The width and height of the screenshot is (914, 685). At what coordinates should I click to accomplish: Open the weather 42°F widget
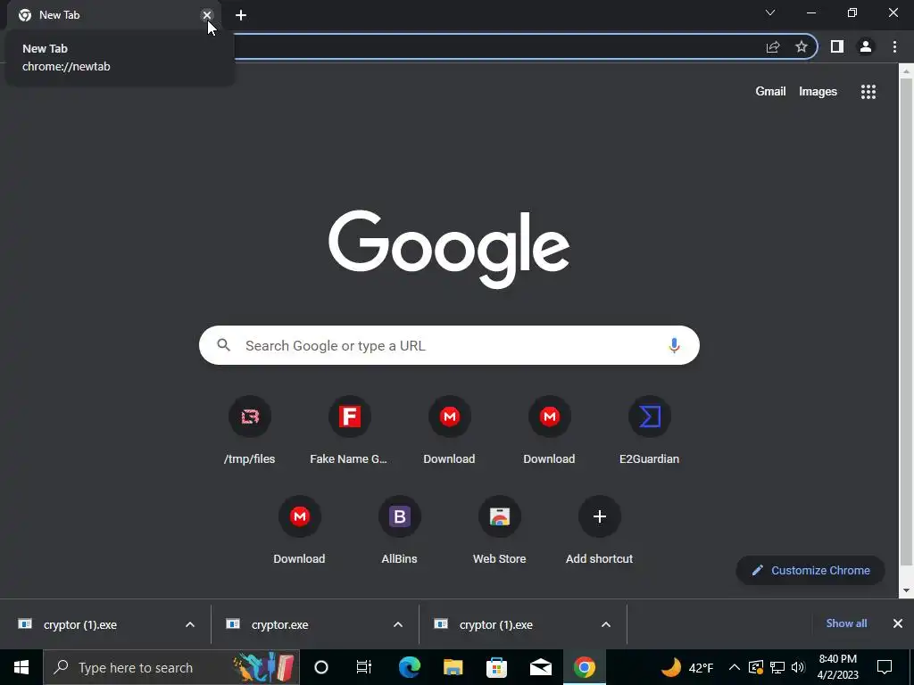point(686,667)
